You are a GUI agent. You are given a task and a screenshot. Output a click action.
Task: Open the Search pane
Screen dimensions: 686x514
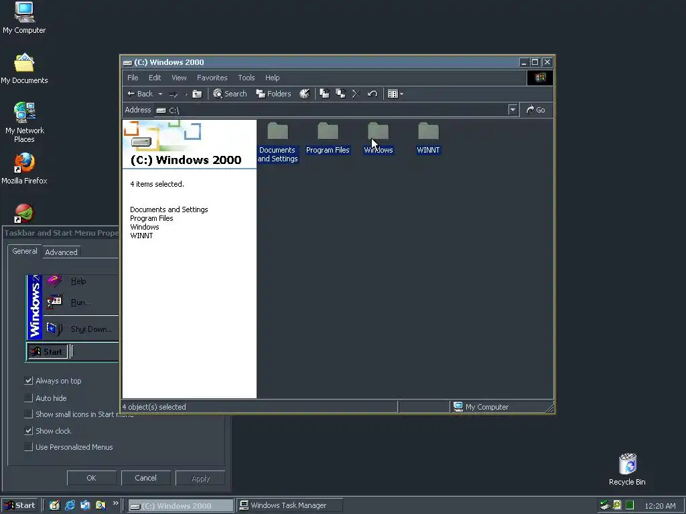pos(230,94)
